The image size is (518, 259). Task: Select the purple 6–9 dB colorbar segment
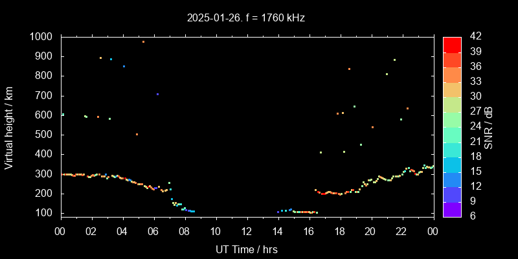pyautogui.click(x=452, y=208)
